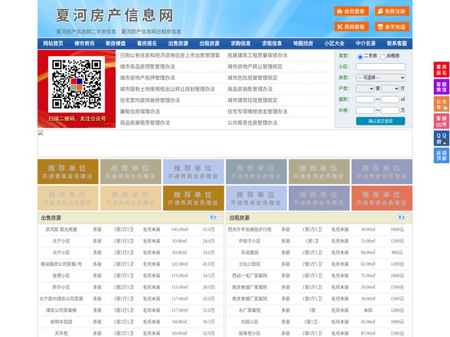Open 西关什字张掖路步行街 rental listing
This screenshot has width=450, height=337.
249,230
